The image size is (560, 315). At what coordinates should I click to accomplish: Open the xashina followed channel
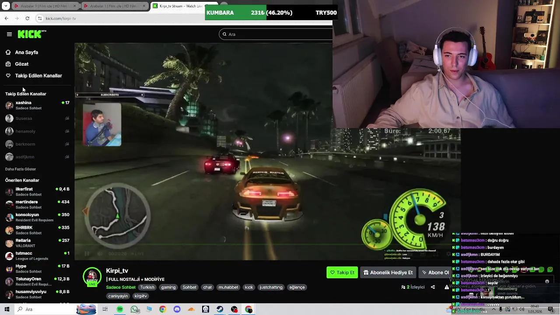37,105
